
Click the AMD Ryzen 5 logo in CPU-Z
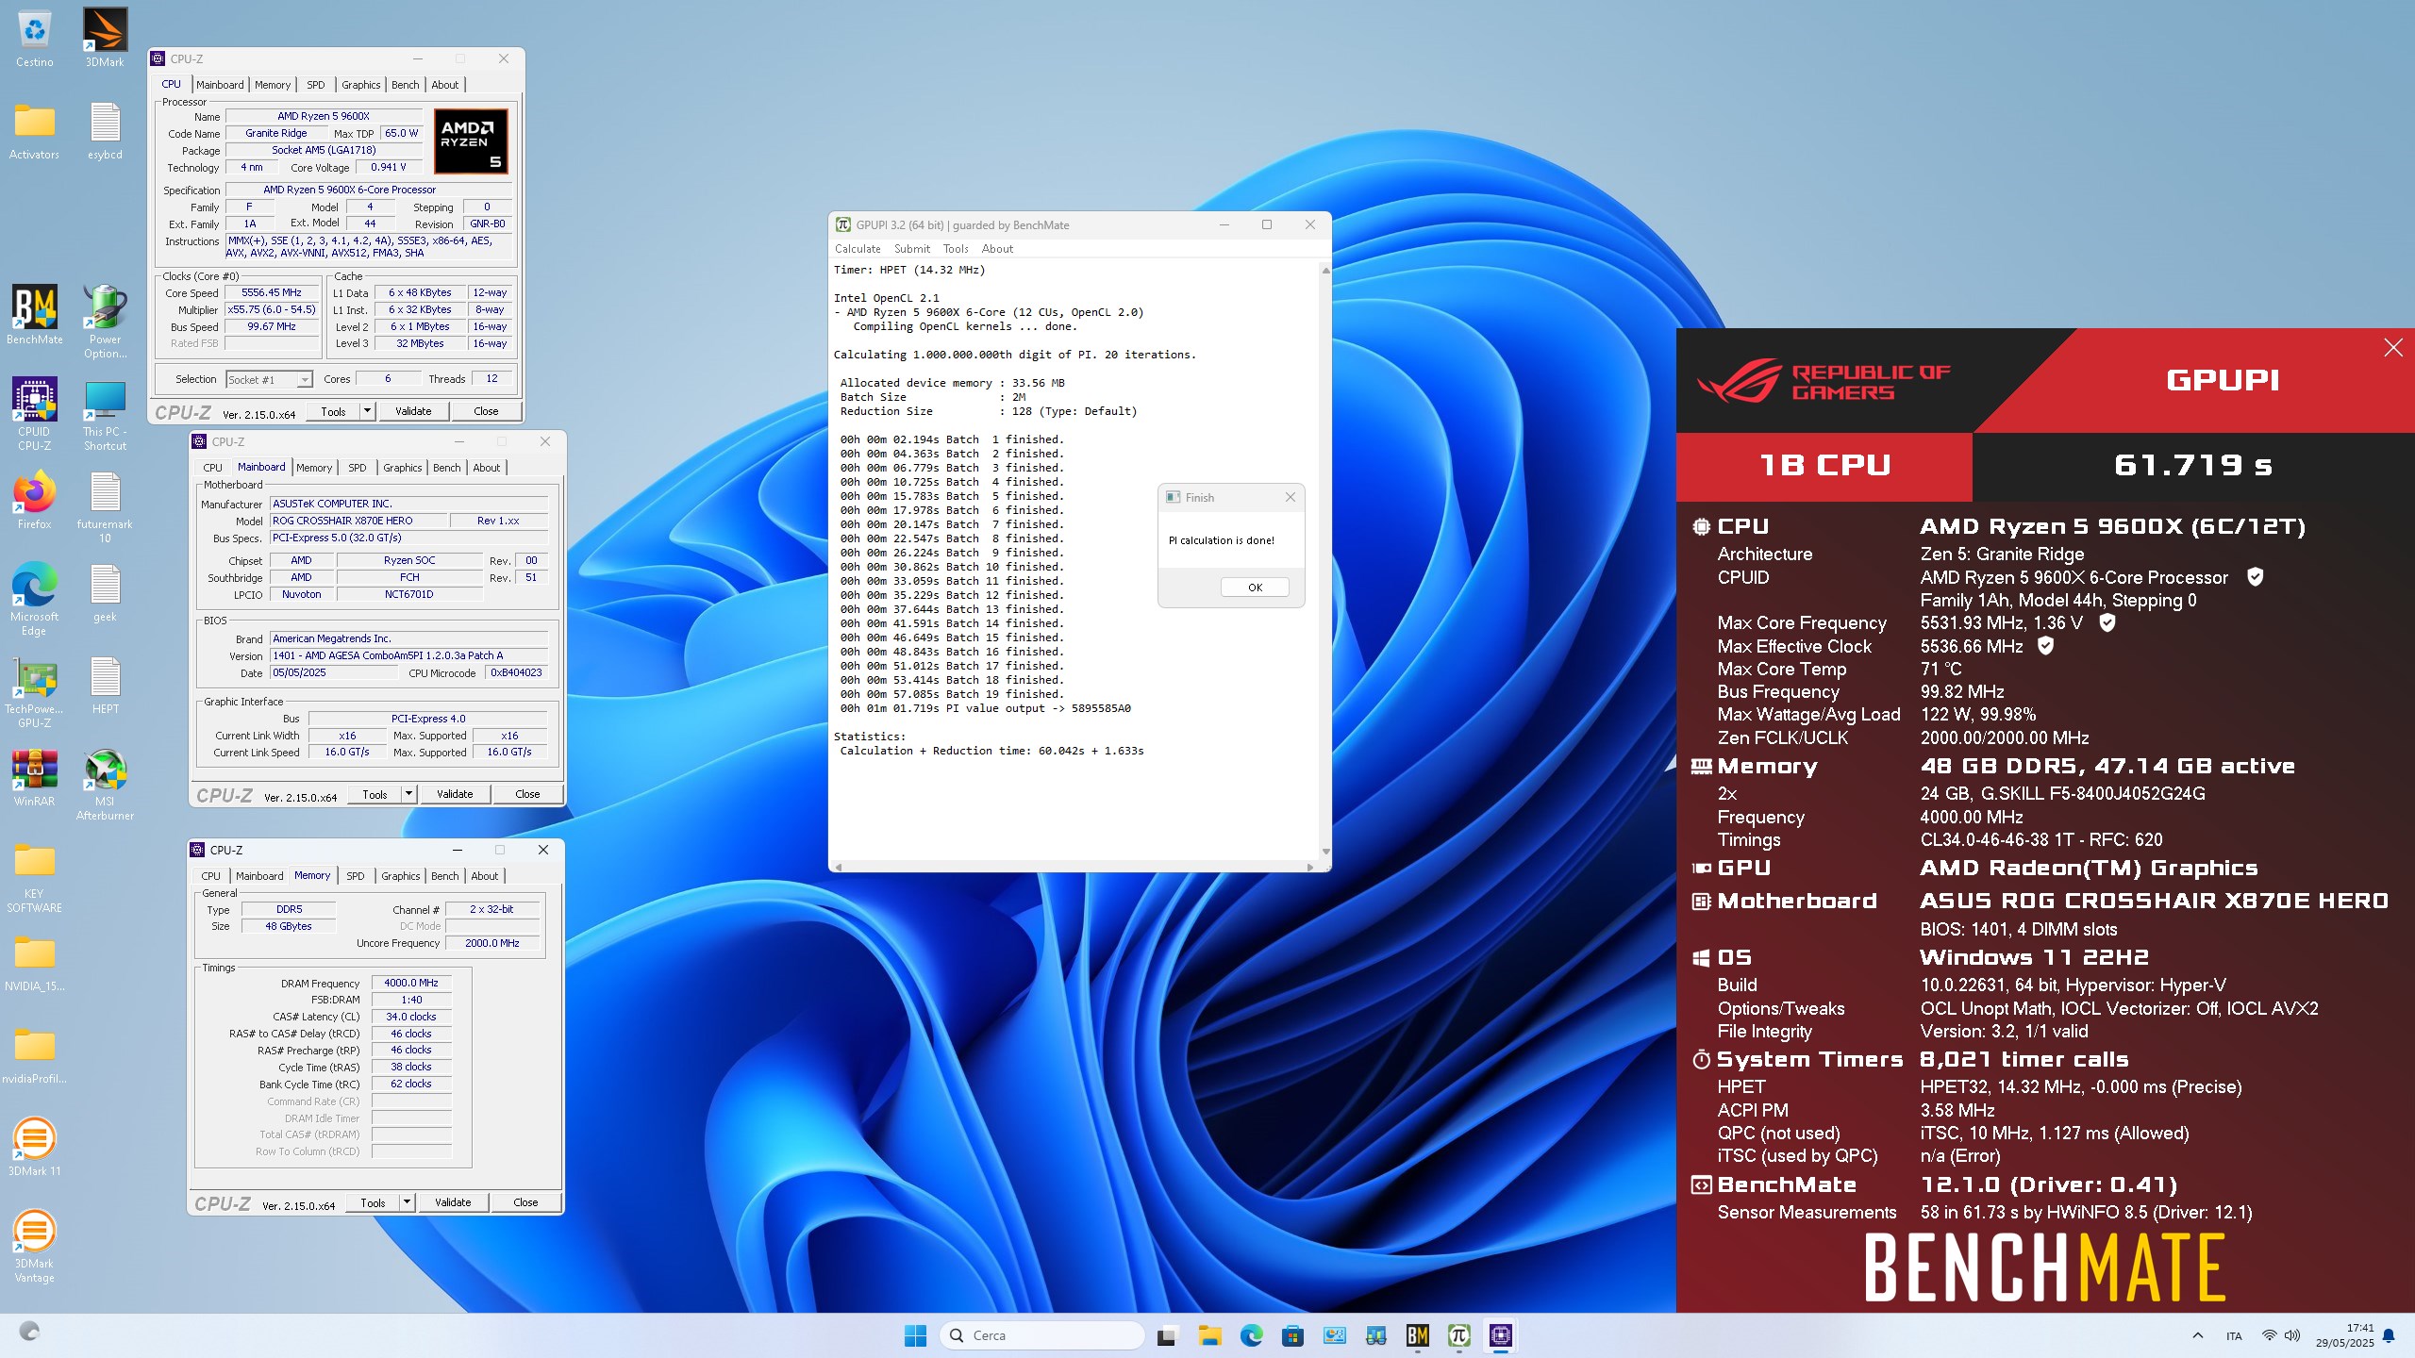(x=471, y=141)
